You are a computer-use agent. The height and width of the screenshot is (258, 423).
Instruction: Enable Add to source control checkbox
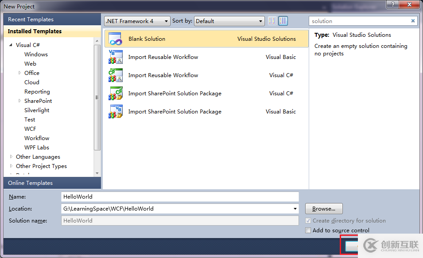pos(308,231)
